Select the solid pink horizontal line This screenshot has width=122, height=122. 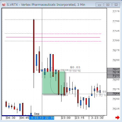tap(53, 37)
